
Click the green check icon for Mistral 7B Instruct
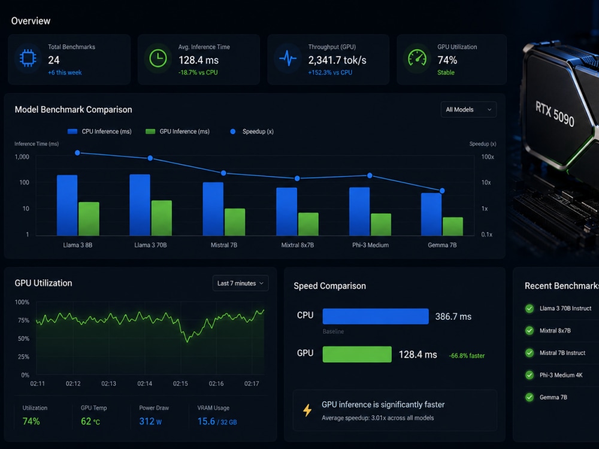pyautogui.click(x=530, y=353)
